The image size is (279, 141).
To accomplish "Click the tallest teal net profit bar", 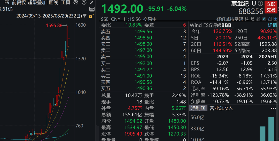I will [x=271, y=129].
